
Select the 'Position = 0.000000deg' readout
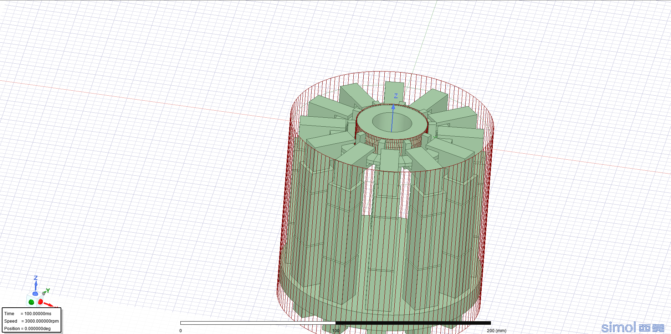tap(27, 329)
